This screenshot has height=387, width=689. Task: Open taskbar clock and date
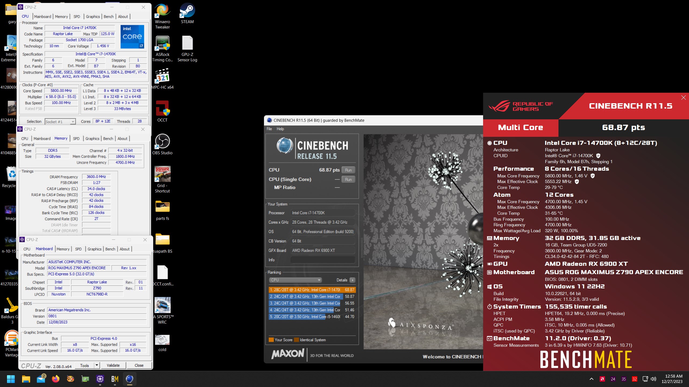tap(672, 379)
